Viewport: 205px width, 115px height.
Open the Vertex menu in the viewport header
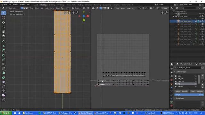(x=52, y=8)
